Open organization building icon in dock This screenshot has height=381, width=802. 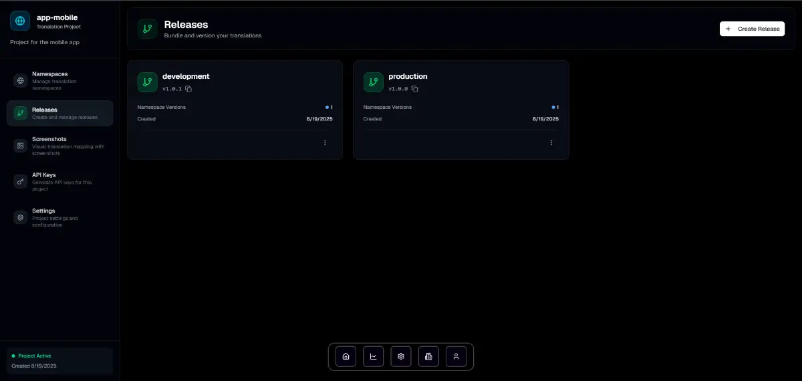pos(428,357)
